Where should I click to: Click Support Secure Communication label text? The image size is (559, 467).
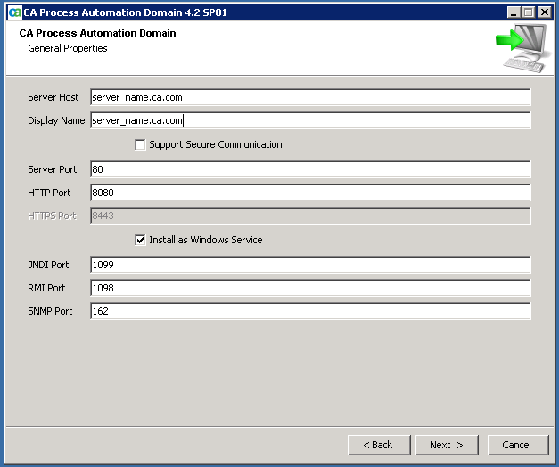point(216,144)
